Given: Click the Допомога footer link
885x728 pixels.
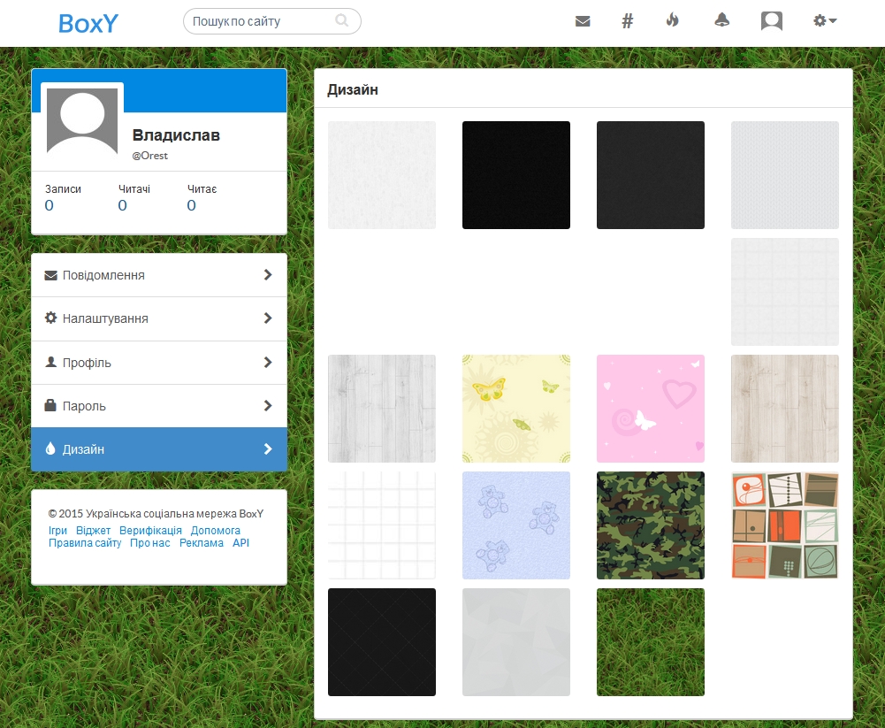Looking at the screenshot, I should (x=215, y=531).
